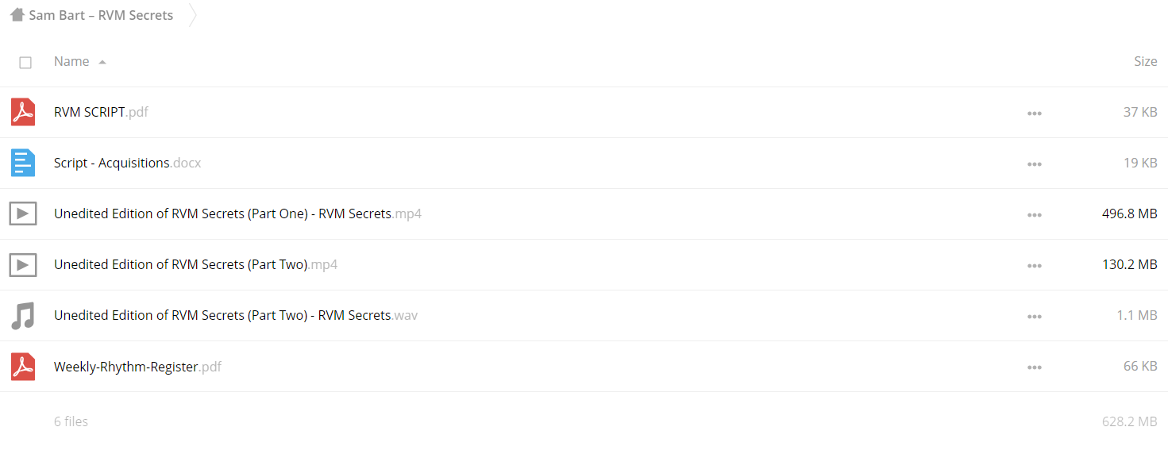
Task: Click the Script - Acquisitions document icon
Action: (x=23, y=163)
